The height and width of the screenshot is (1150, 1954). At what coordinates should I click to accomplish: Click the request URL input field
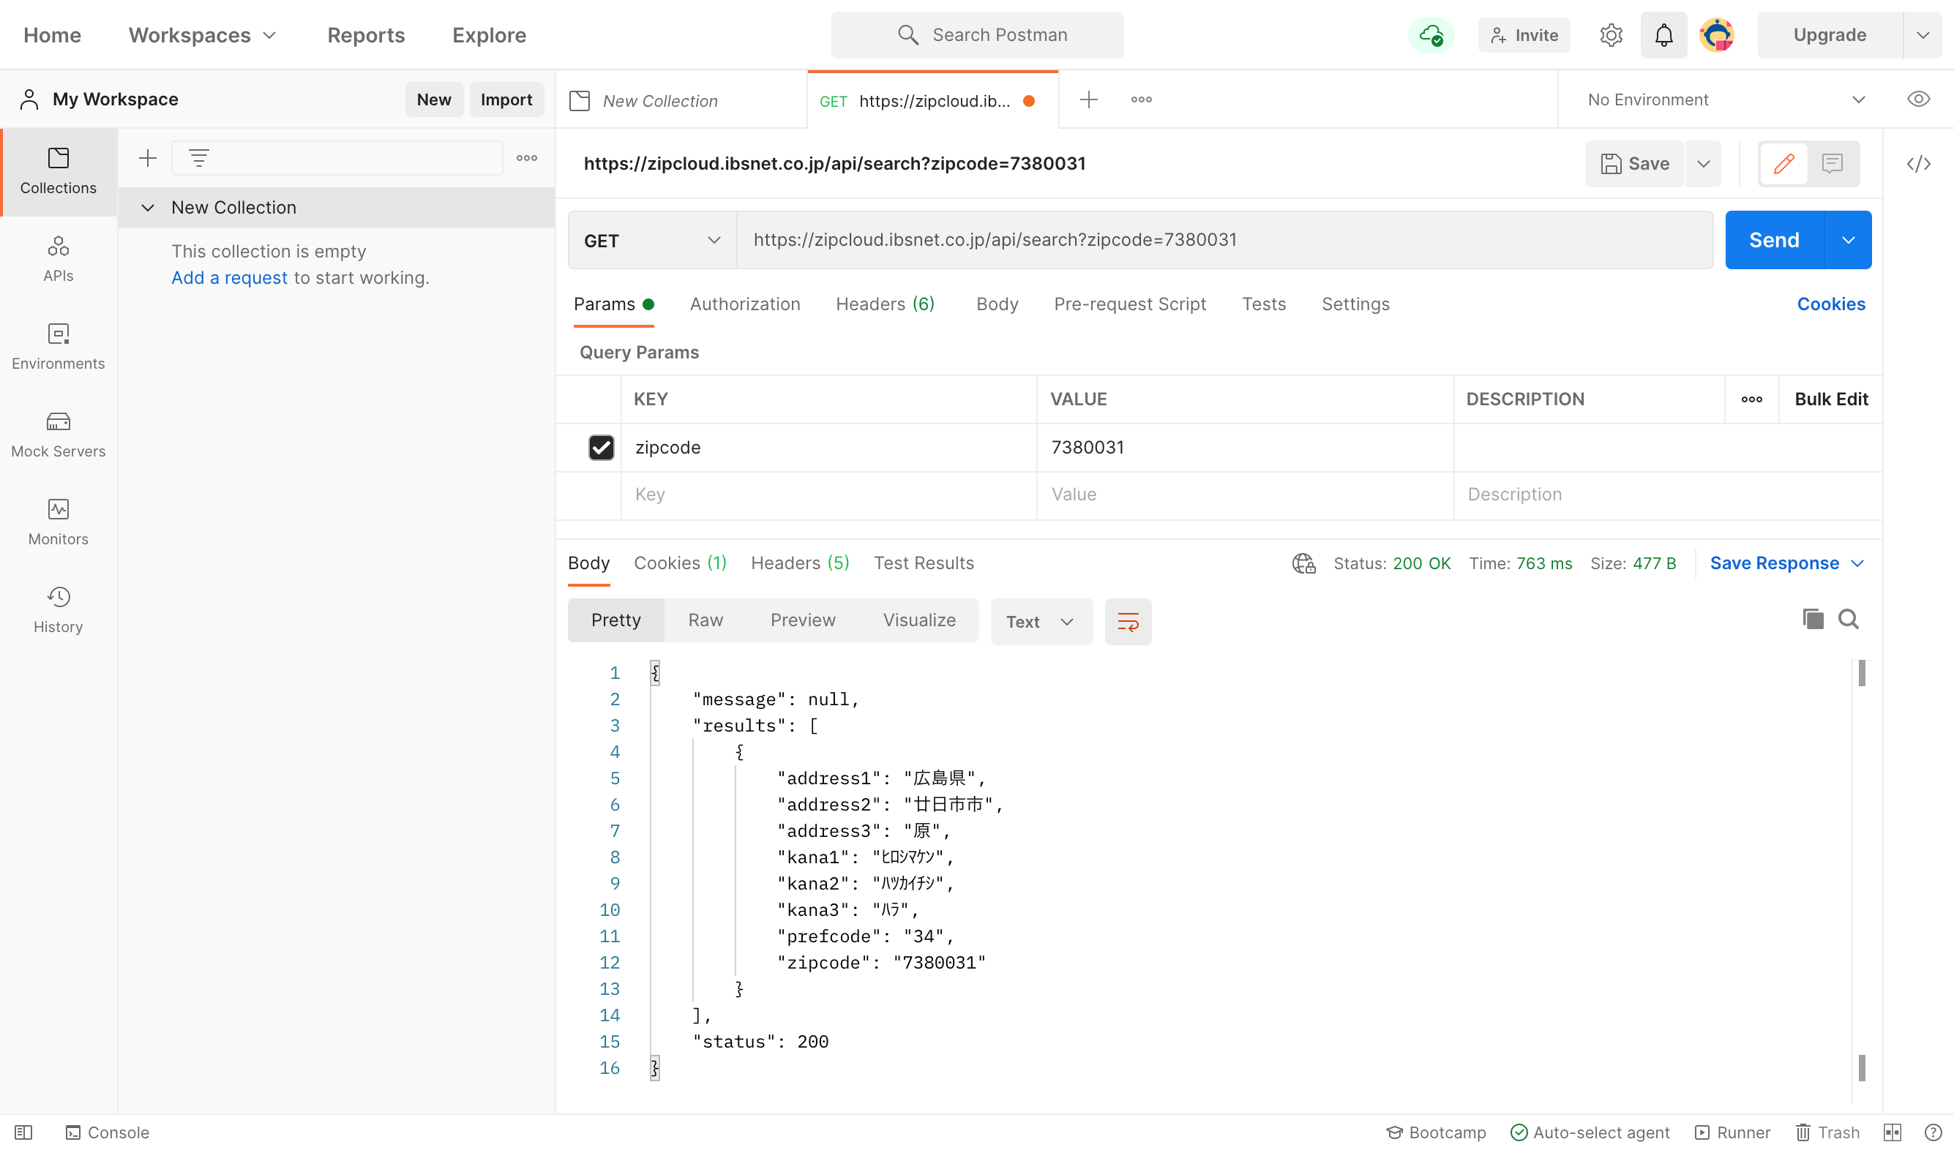pyautogui.click(x=1224, y=240)
